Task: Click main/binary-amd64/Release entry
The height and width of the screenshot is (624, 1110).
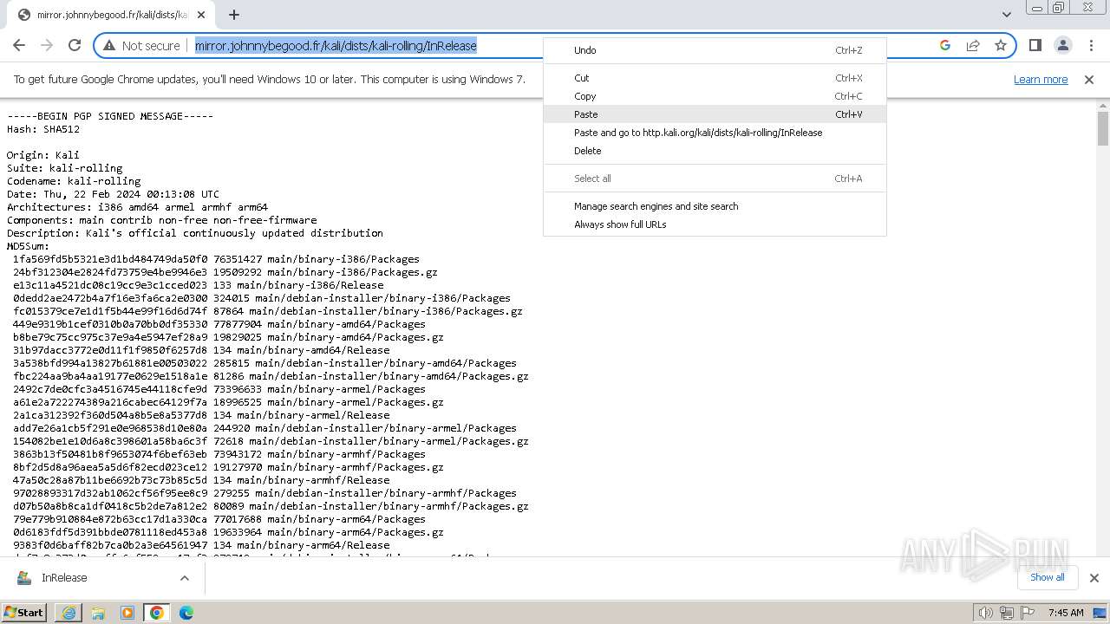Action: tap(201, 350)
